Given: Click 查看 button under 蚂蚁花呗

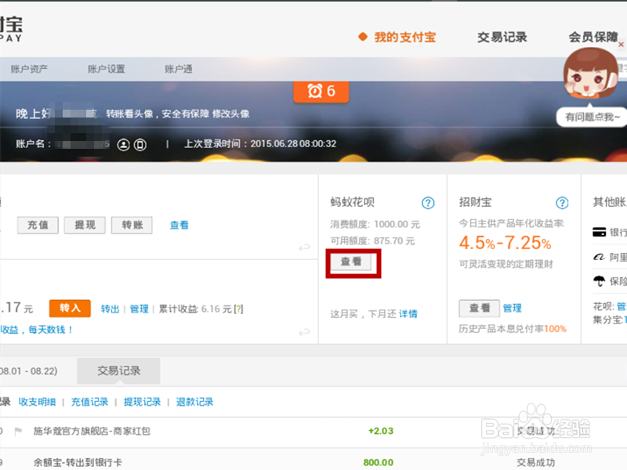Looking at the screenshot, I should 351,262.
